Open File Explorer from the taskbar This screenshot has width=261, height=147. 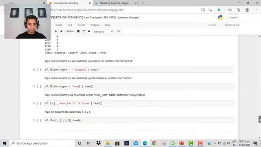pyautogui.click(x=108, y=143)
